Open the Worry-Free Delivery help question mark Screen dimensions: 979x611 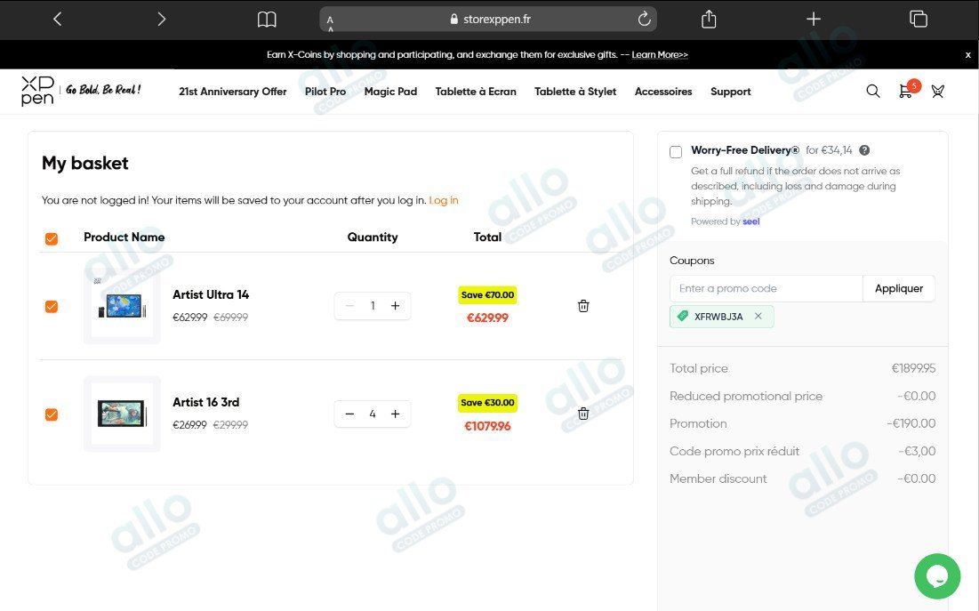(864, 150)
